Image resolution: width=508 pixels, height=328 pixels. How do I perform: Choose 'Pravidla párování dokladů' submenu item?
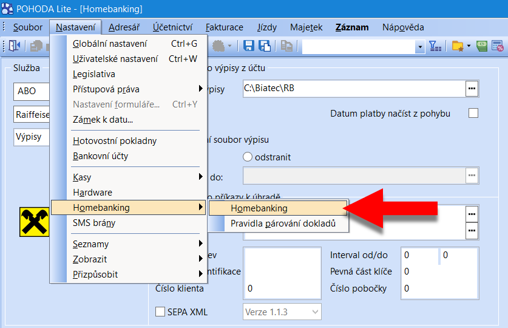click(283, 224)
